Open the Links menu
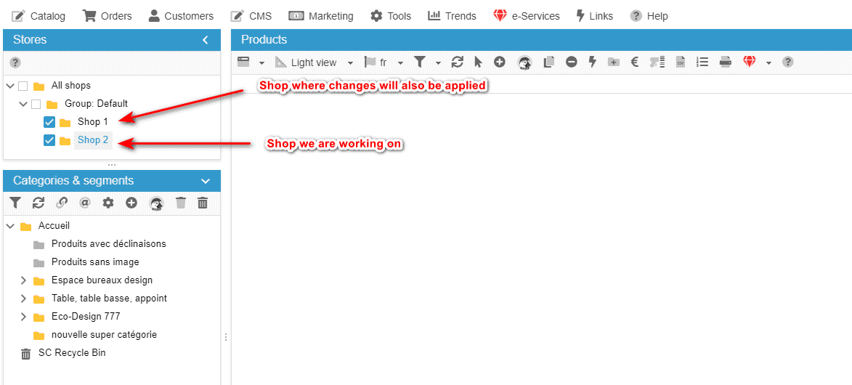 click(594, 16)
